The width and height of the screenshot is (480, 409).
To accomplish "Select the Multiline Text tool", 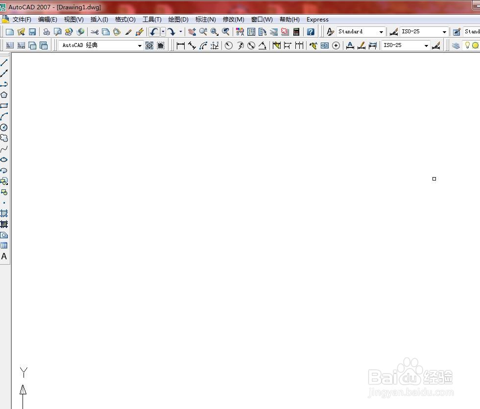I will point(4,256).
